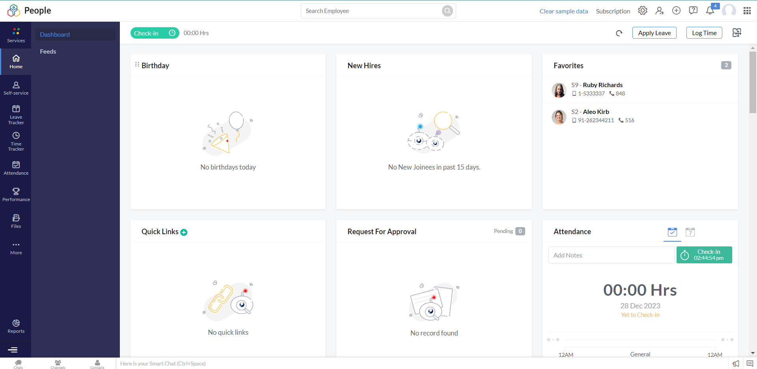This screenshot has height=369, width=757.
Task: Go to the Attendance module icon
Action: pos(16,168)
